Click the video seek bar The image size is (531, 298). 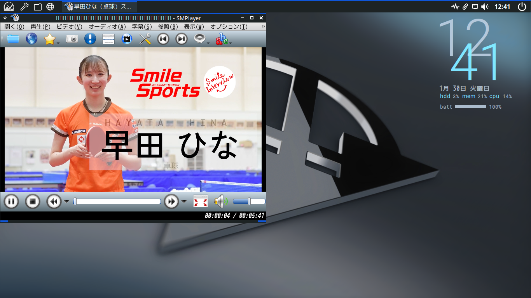coord(117,201)
